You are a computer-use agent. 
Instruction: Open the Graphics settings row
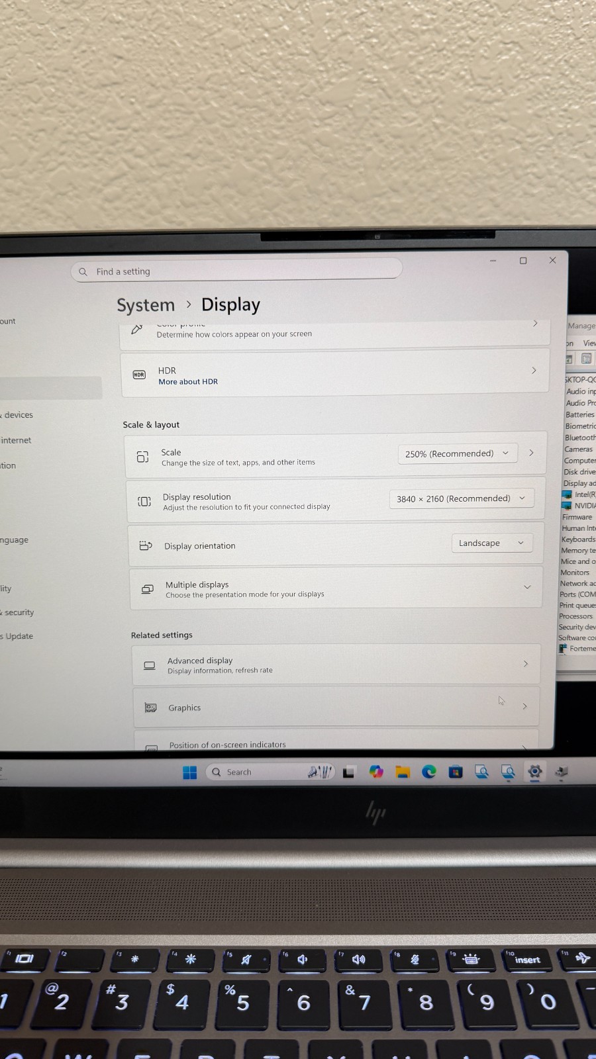pos(336,707)
